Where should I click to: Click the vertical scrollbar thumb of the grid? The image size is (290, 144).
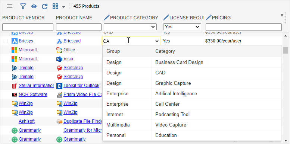pos(286,50)
